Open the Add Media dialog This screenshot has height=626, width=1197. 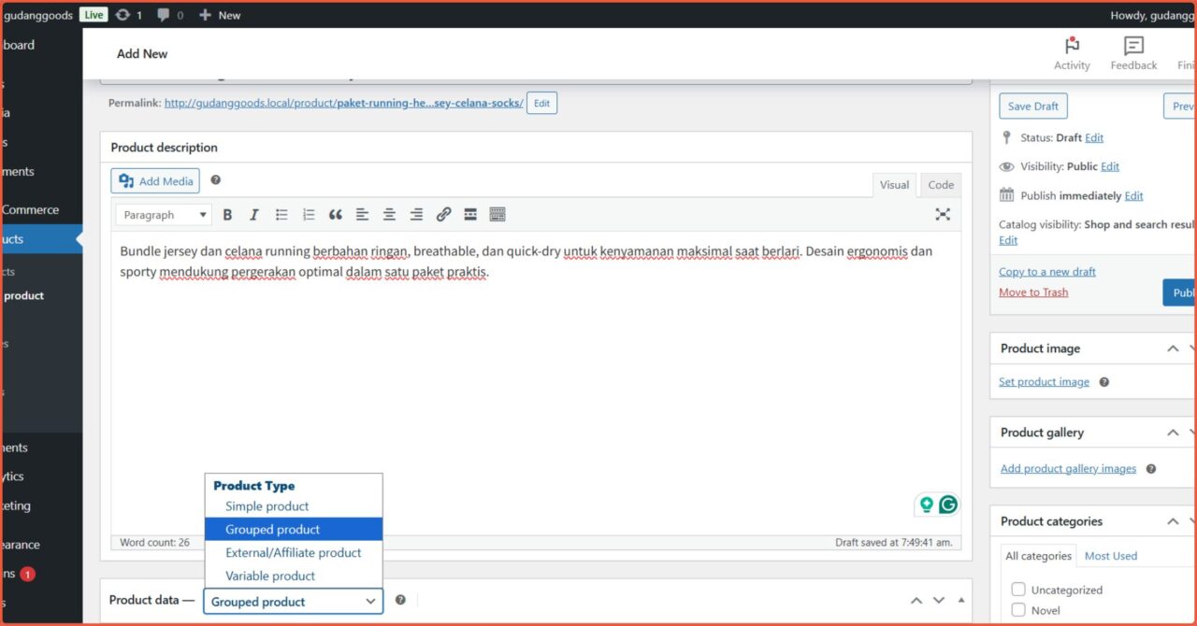[154, 180]
